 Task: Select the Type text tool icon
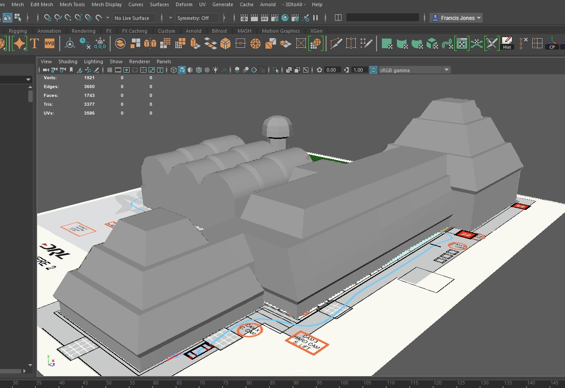[35, 44]
